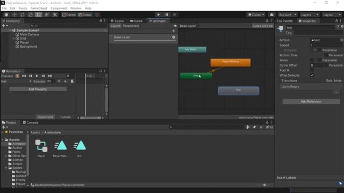Select the Hand tool in toolbar
Viewport: 344px width, 193px height.
tap(6, 14)
